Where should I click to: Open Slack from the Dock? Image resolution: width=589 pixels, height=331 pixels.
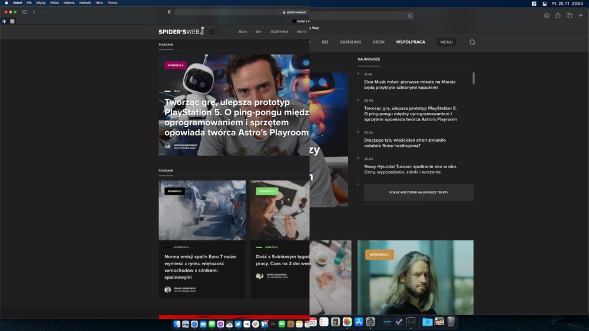(x=256, y=324)
